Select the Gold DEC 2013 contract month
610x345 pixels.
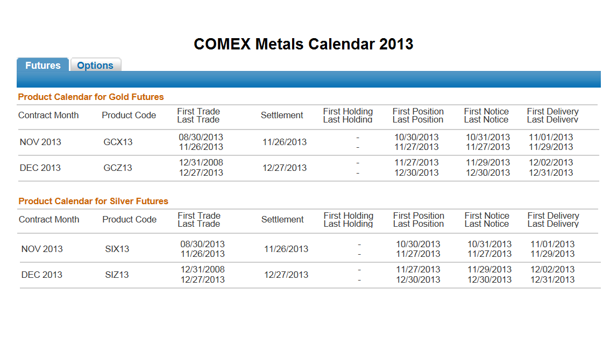point(40,168)
